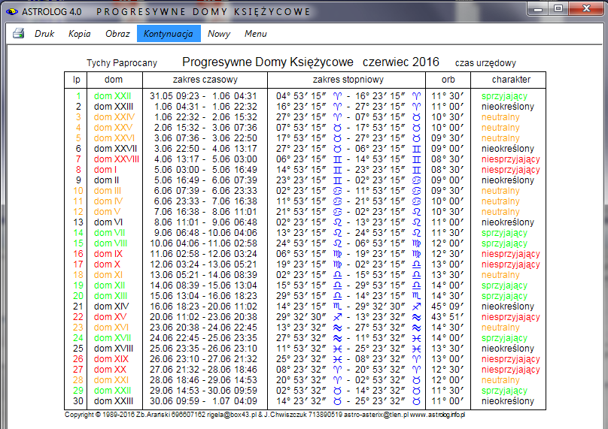
Task: Click 'niesprzyjający' in row 16
Action: point(511,254)
